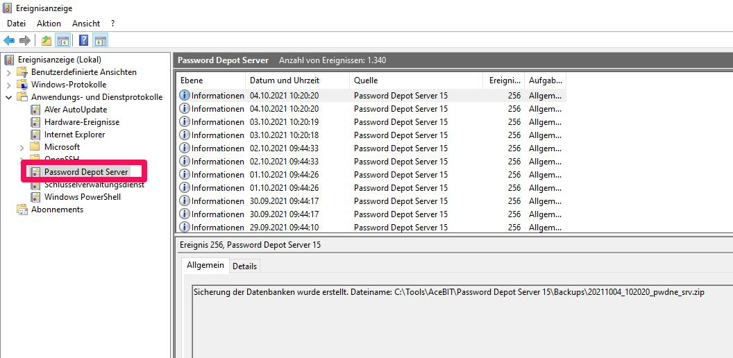Screen dimensions: 733x358
Task: Open the Ansicht menu
Action: coord(86,24)
